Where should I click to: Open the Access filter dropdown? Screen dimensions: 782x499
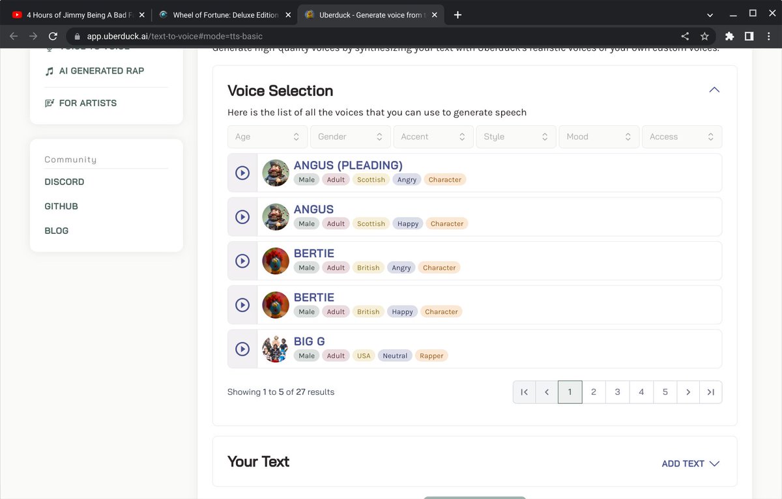click(x=682, y=137)
